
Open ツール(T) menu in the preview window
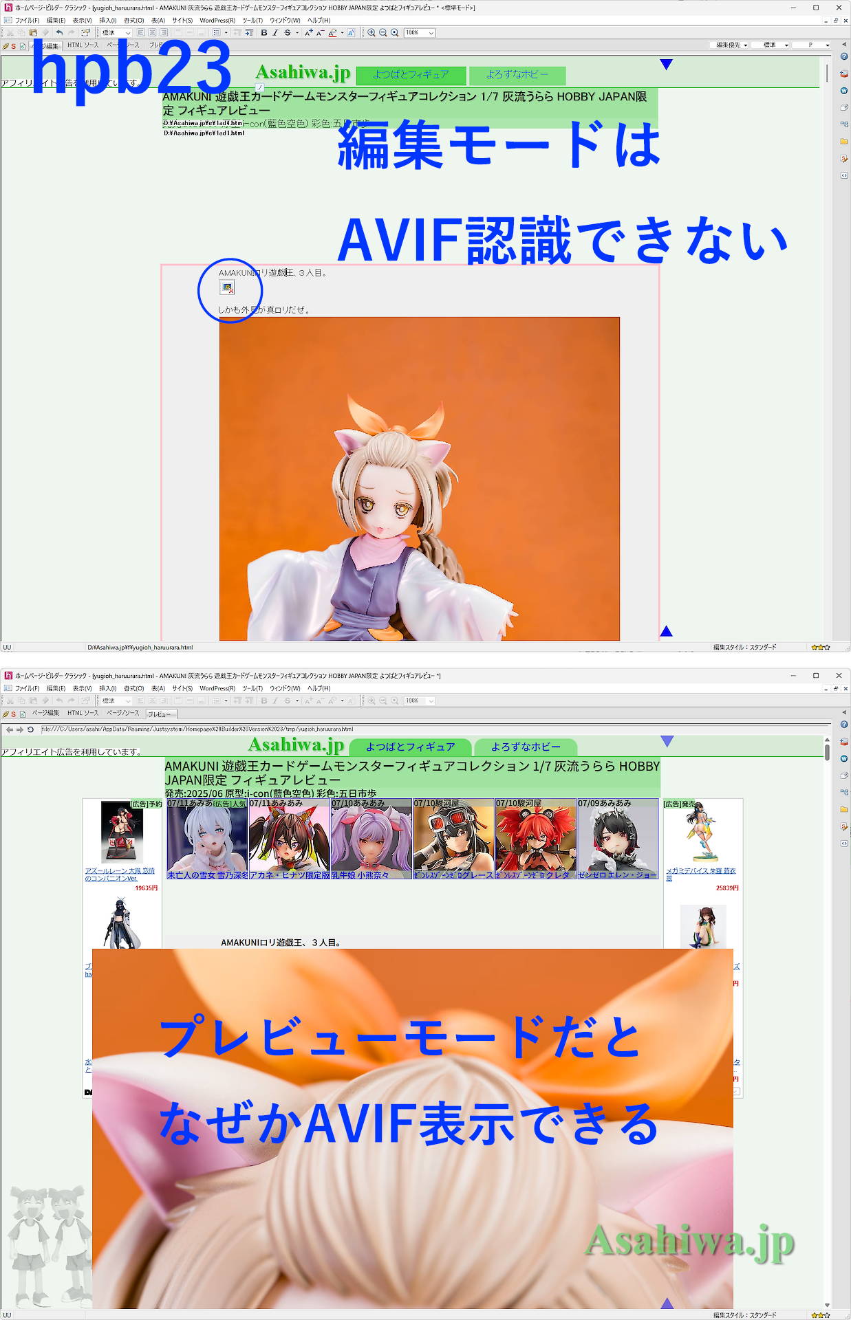click(252, 688)
